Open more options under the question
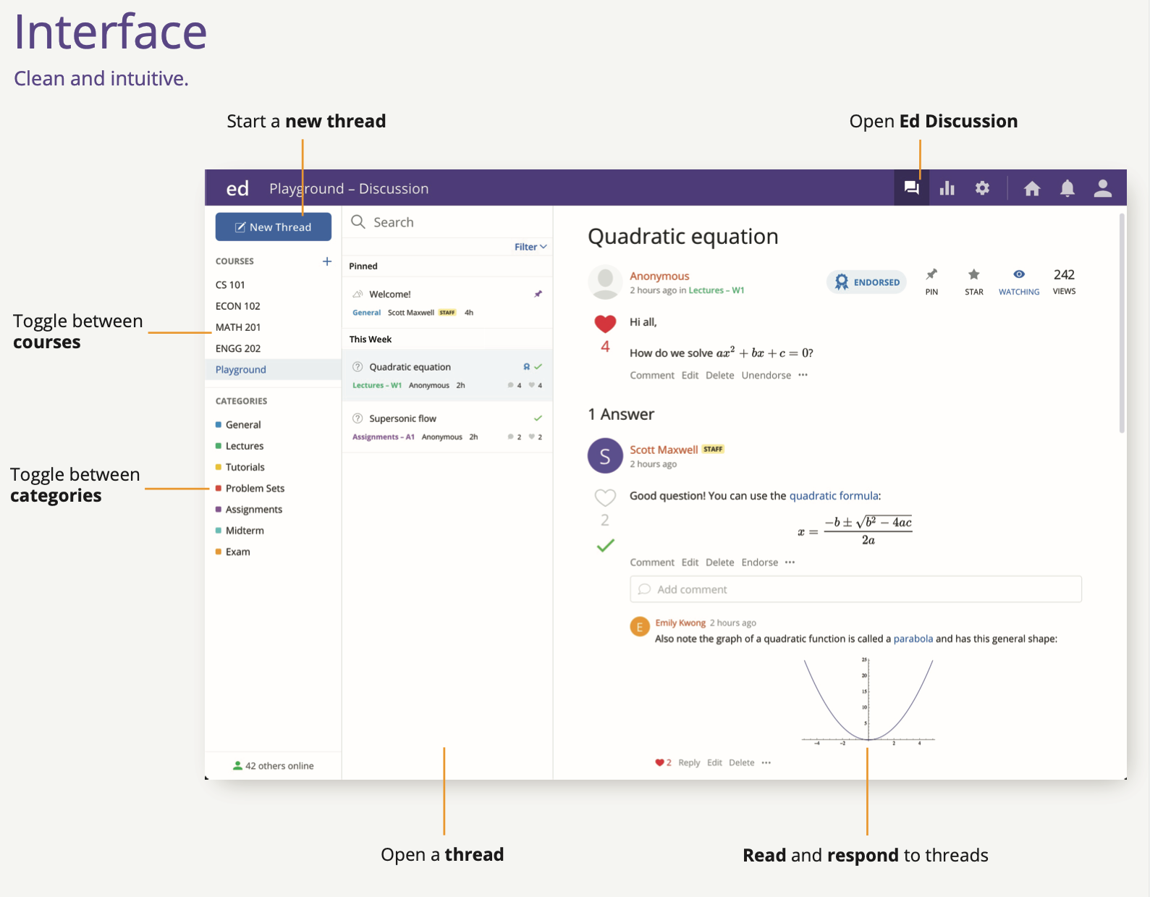This screenshot has width=1150, height=897. point(803,375)
